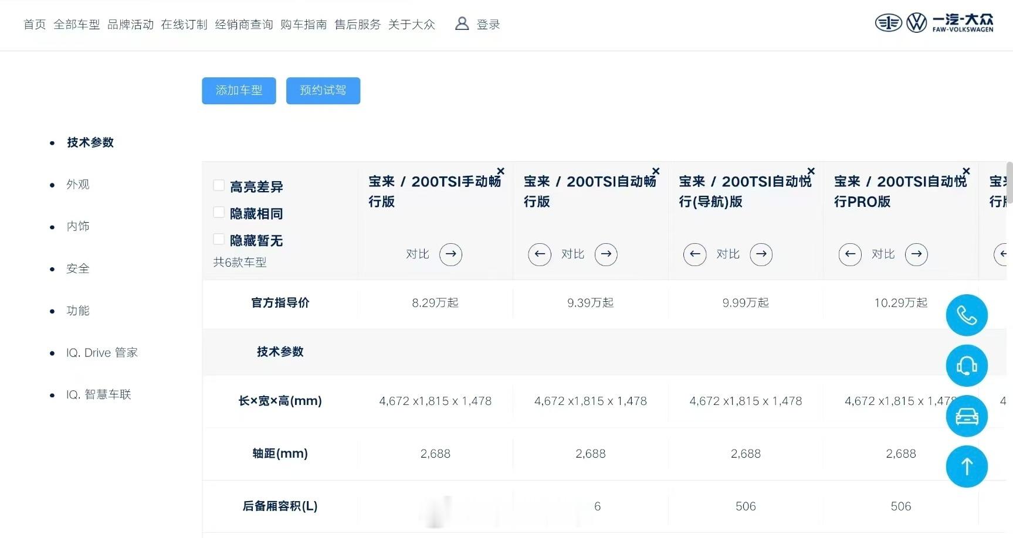Screen dimensions: 1013x538
Task: Click the 技术参数 table section header
Action: pyautogui.click(x=280, y=352)
